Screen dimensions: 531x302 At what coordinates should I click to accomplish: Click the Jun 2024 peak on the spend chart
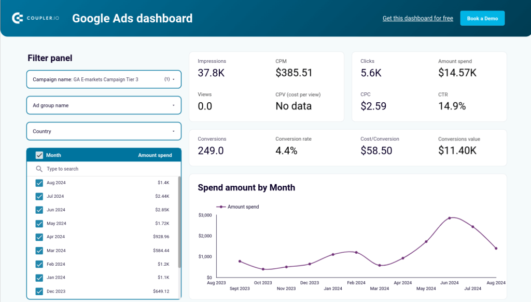449,218
